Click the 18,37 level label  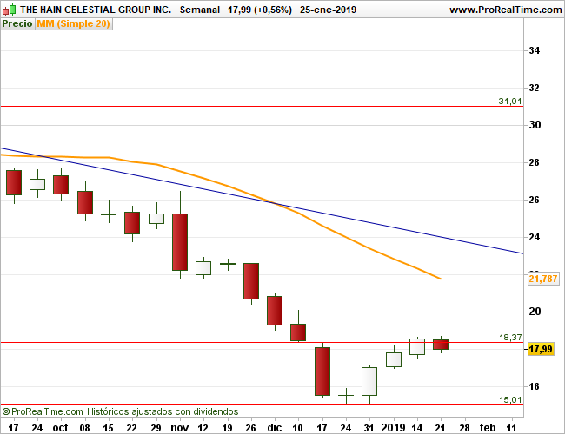coord(510,337)
